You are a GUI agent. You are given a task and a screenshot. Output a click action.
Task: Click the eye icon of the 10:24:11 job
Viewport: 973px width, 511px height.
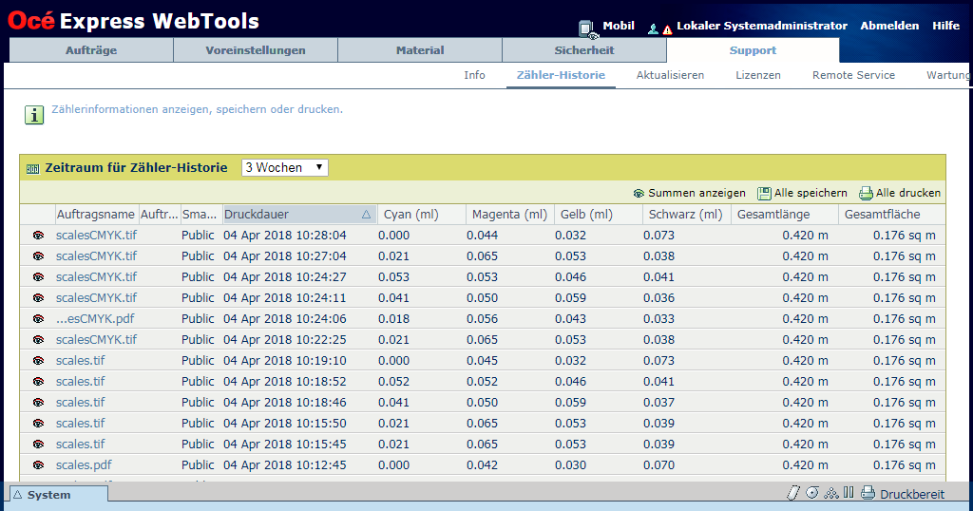(38, 298)
